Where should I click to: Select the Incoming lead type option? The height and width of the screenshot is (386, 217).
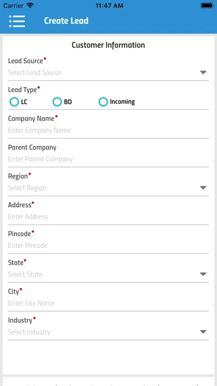tap(103, 101)
